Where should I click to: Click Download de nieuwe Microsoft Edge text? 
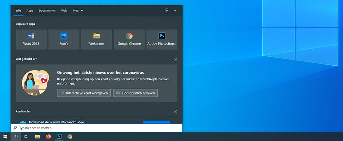click(57, 122)
